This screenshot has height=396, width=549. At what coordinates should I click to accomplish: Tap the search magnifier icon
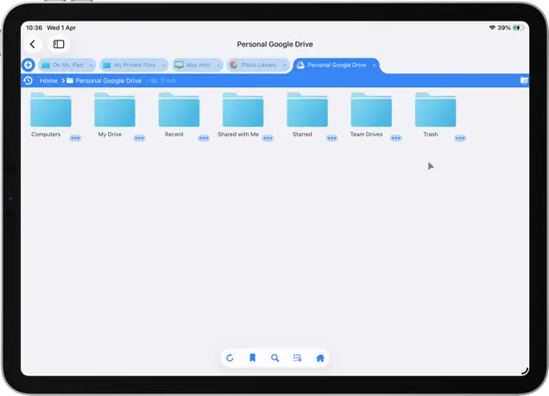pos(274,358)
